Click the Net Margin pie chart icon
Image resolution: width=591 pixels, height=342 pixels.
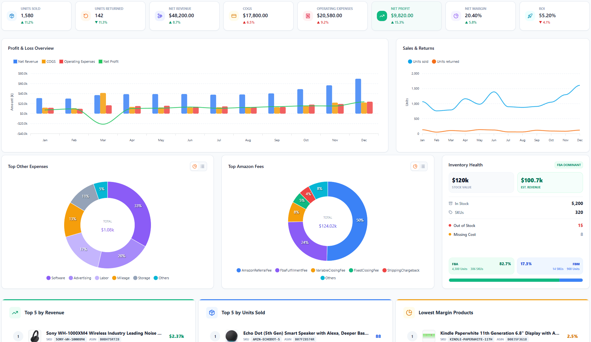(x=456, y=16)
